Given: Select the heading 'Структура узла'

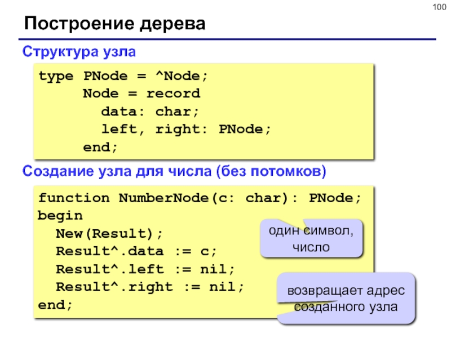Looking at the screenshot, I should pos(79,52).
